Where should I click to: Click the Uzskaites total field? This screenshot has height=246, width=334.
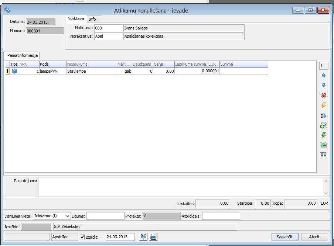(x=212, y=204)
